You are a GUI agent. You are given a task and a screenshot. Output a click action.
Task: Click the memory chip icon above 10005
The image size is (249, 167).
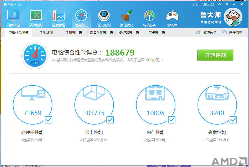click(155, 93)
